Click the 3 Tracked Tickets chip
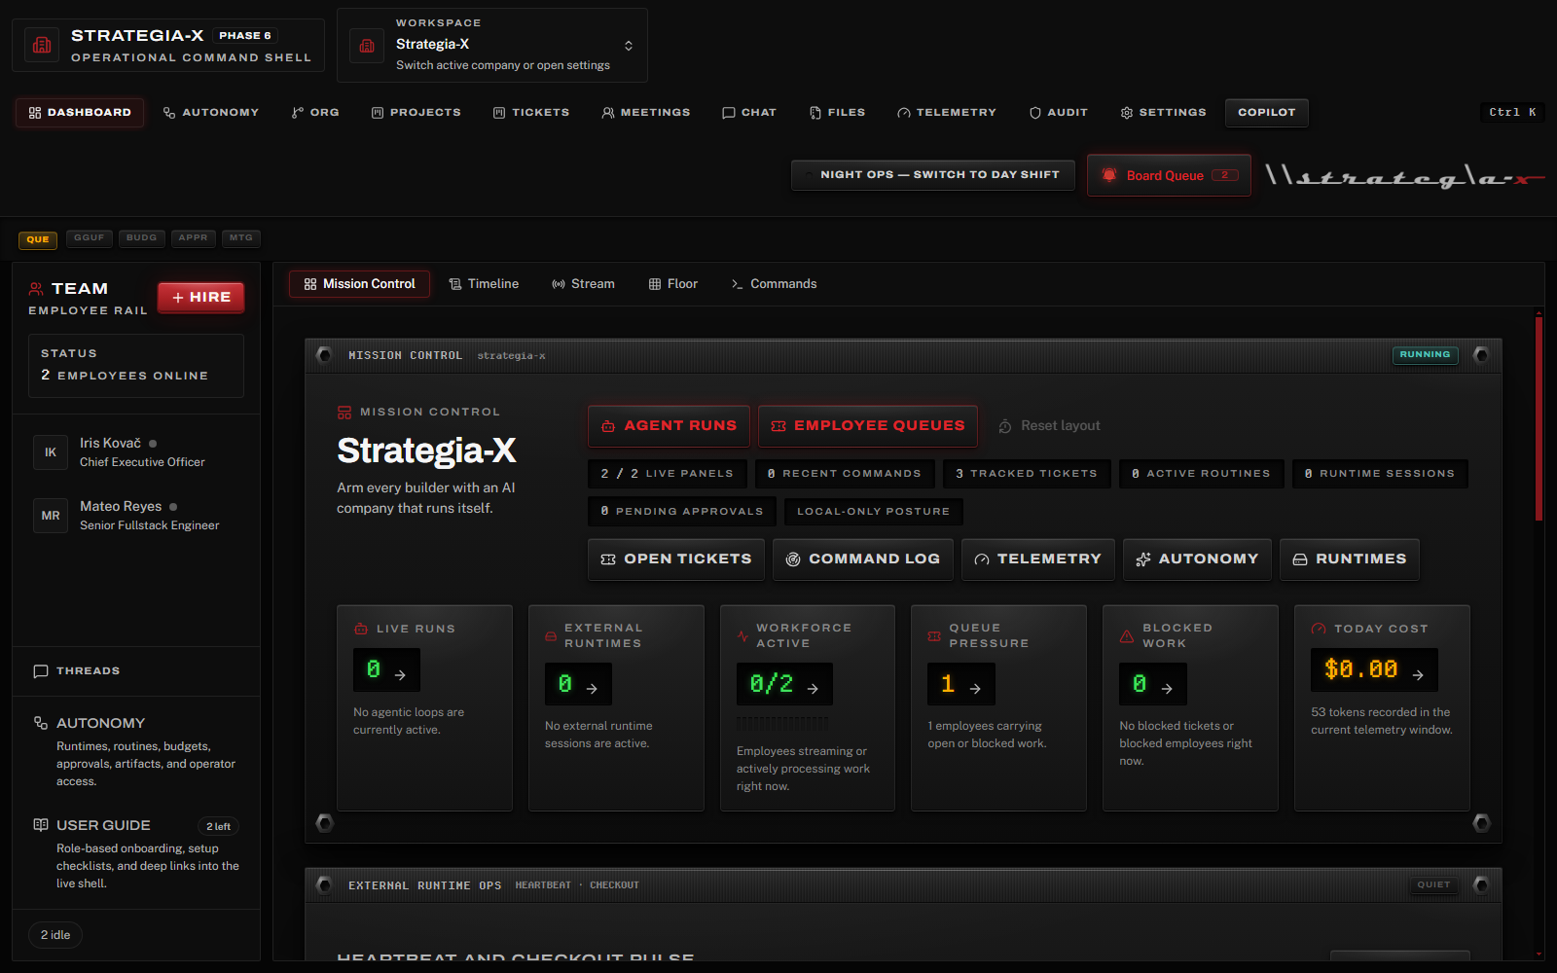The height and width of the screenshot is (973, 1557). 1027,474
